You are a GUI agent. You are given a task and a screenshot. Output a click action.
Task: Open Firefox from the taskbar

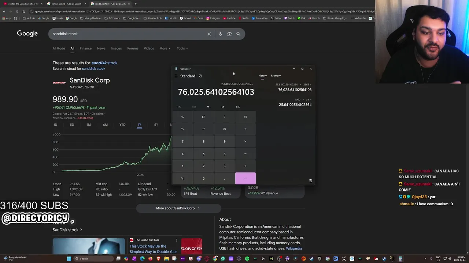click(150, 259)
